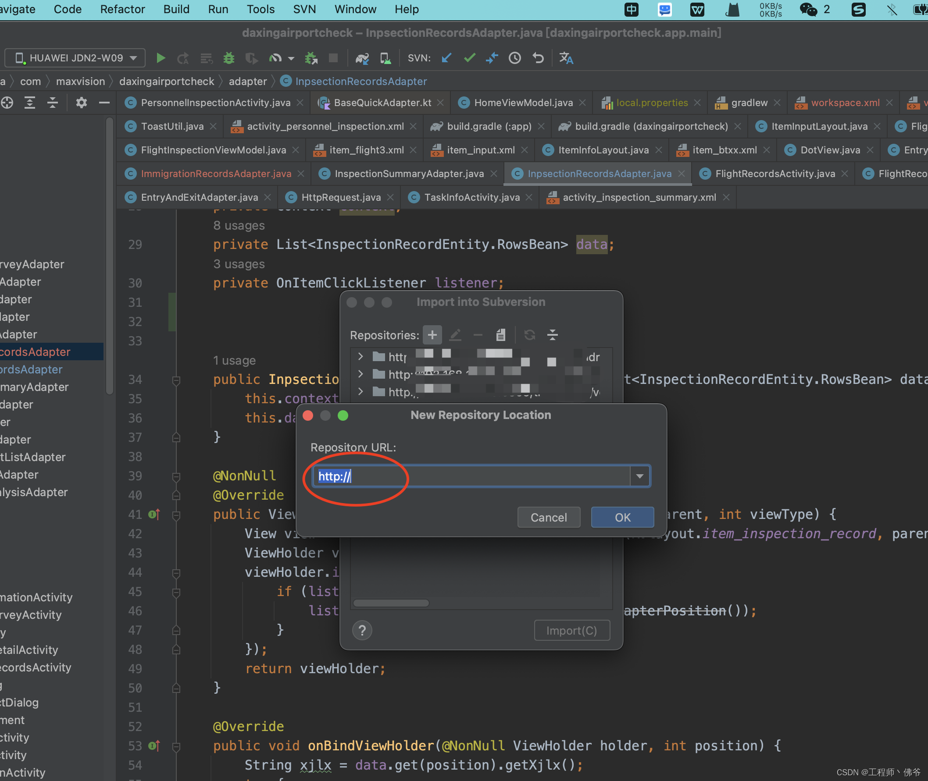Open the Tools menu
The image size is (928, 781).
click(x=261, y=9)
